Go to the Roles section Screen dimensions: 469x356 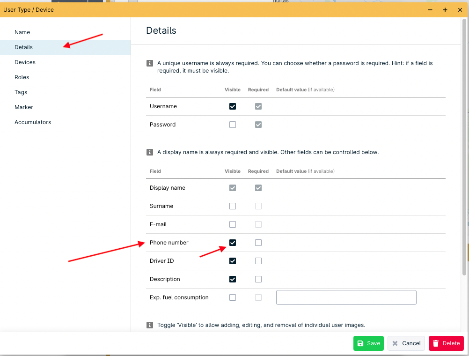coord(22,77)
